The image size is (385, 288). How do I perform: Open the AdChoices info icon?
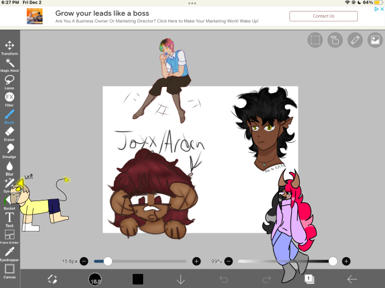(x=376, y=9)
